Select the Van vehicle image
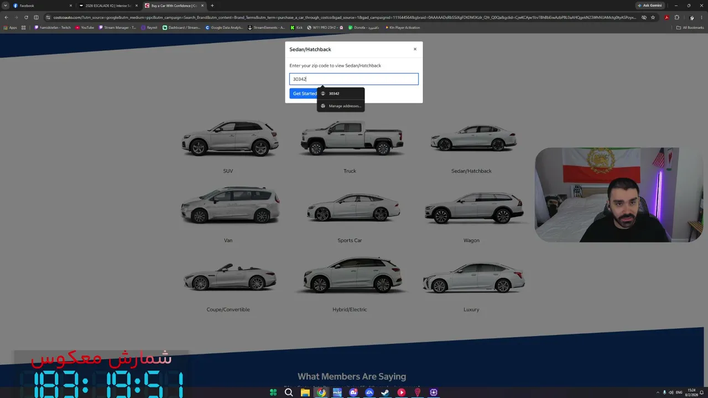This screenshot has height=398, width=708. pyautogui.click(x=230, y=205)
